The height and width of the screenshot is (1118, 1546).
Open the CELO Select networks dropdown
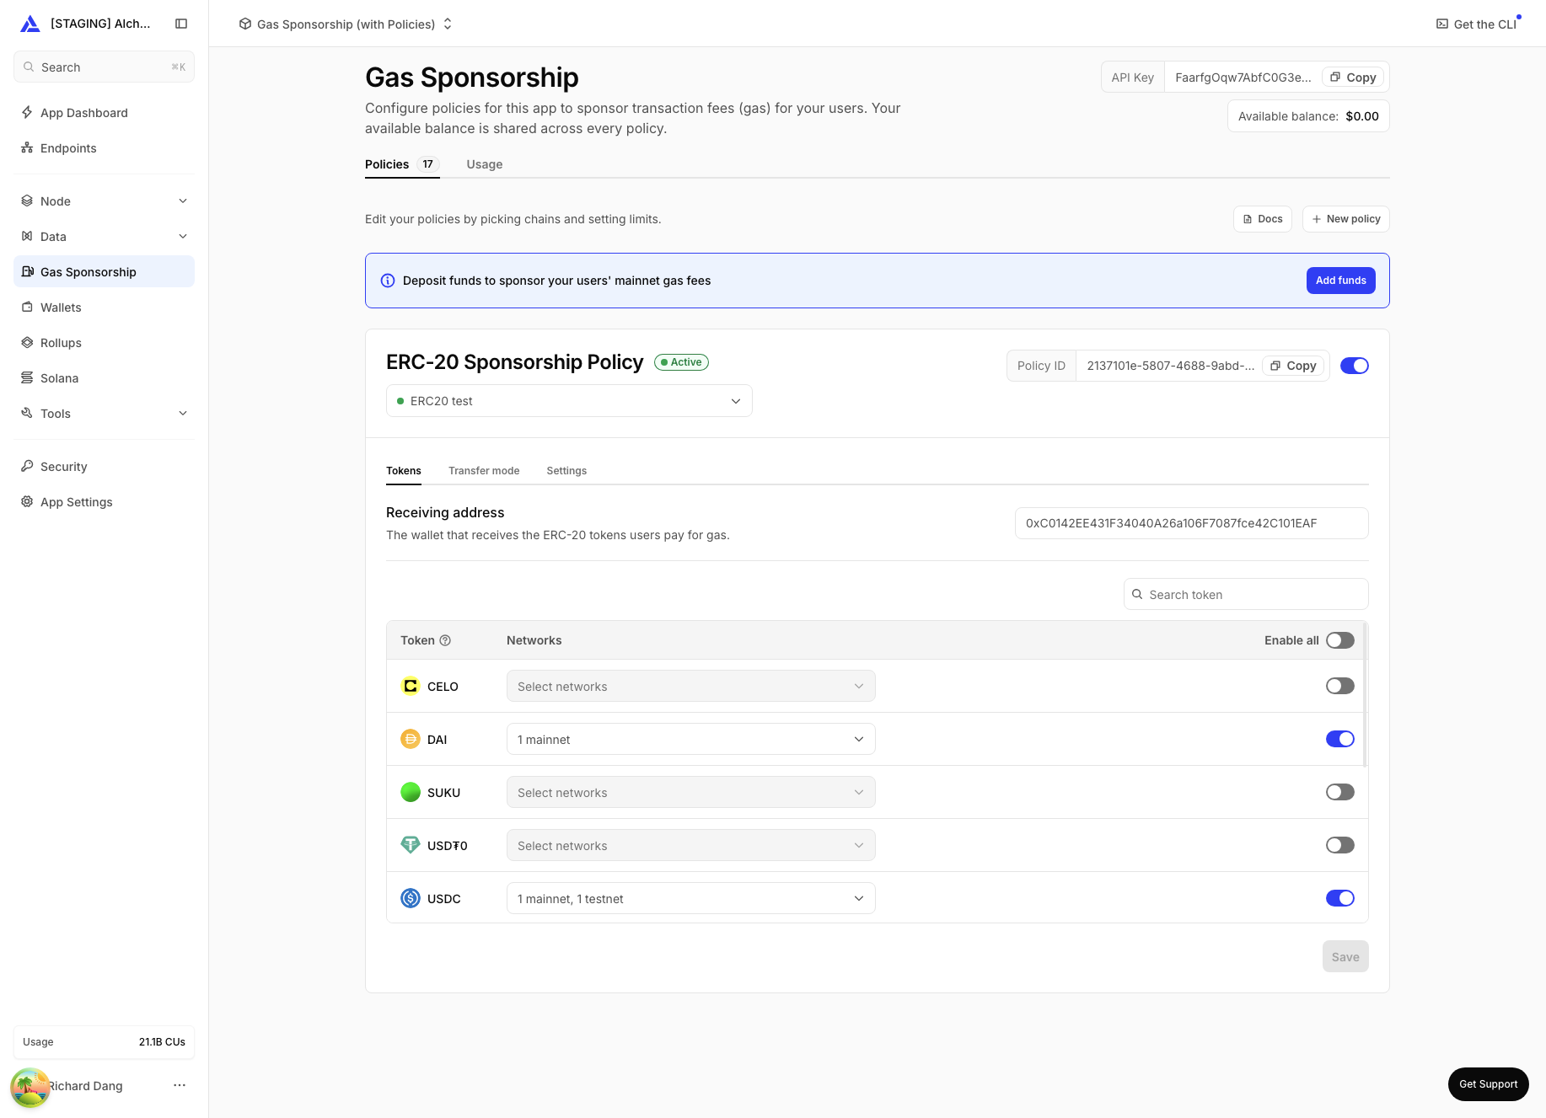coord(691,686)
